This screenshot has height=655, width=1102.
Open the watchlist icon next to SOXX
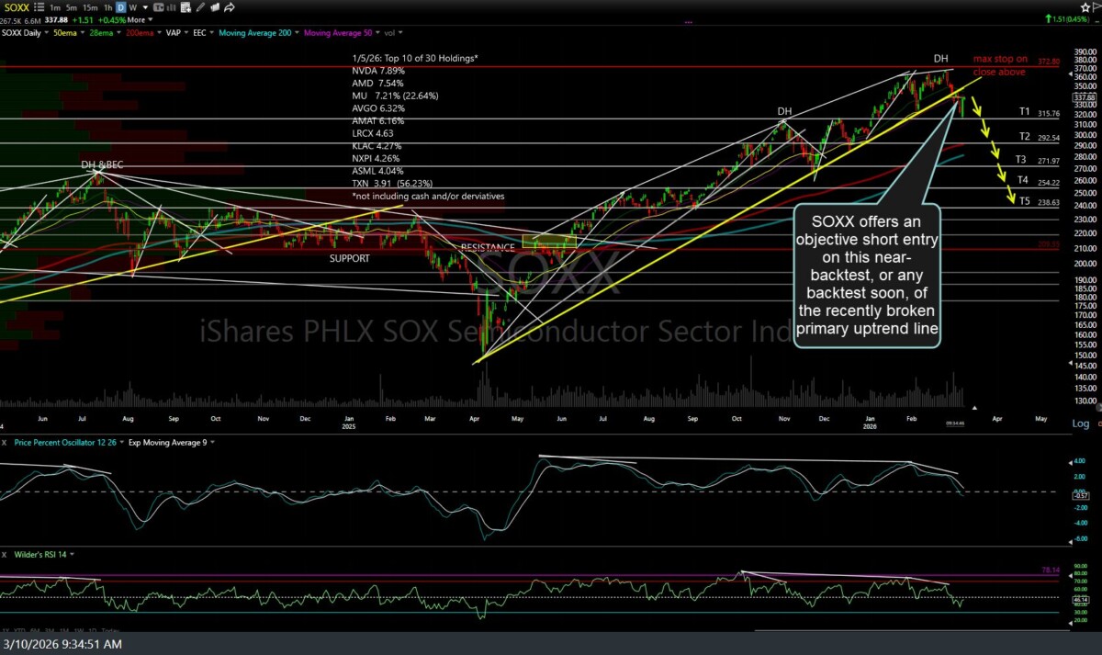tap(39, 7)
